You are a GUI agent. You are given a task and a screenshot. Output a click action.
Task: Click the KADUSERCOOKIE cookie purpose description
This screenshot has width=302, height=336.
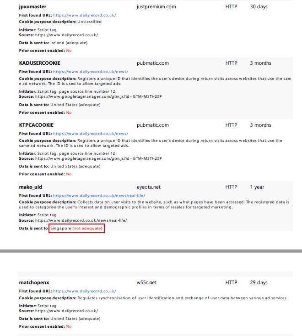point(155,81)
